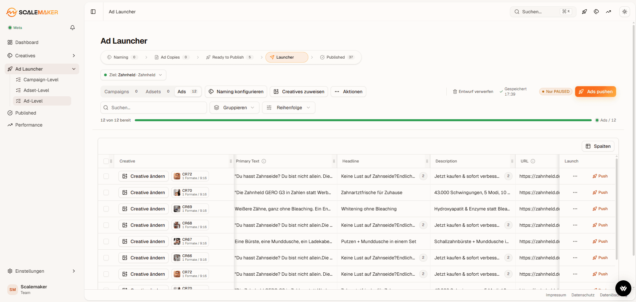Click headline variant badge 2 in CR68 row
636x302 pixels.
point(423,225)
